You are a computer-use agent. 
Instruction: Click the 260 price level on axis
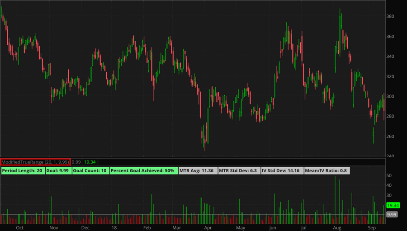[391, 137]
